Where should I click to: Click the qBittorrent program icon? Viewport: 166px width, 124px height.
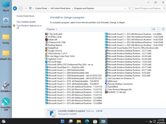[106, 81]
